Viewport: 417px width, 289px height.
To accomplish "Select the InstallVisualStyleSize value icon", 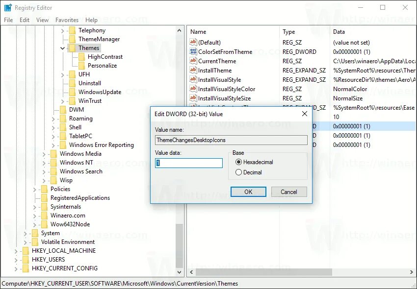I will 193,98.
